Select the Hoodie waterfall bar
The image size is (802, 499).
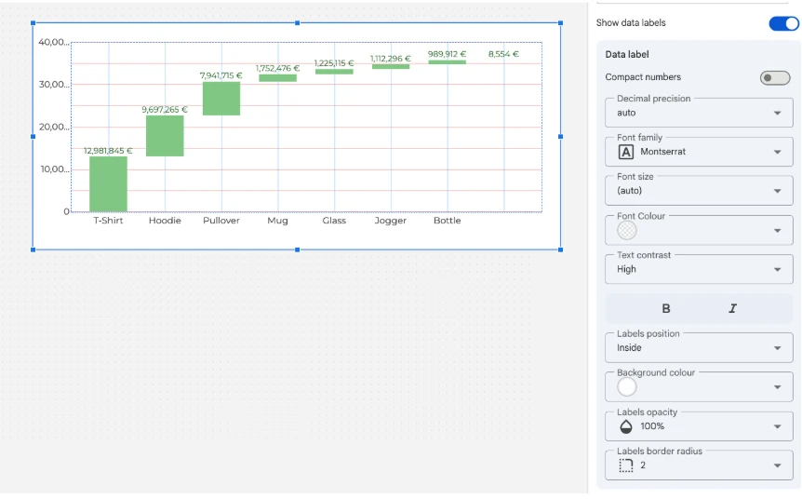coord(165,136)
